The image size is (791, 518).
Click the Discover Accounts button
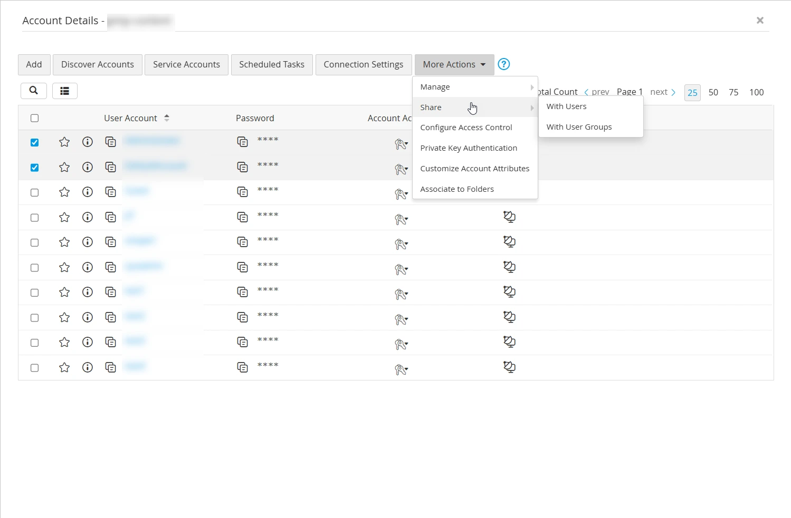[x=98, y=65]
